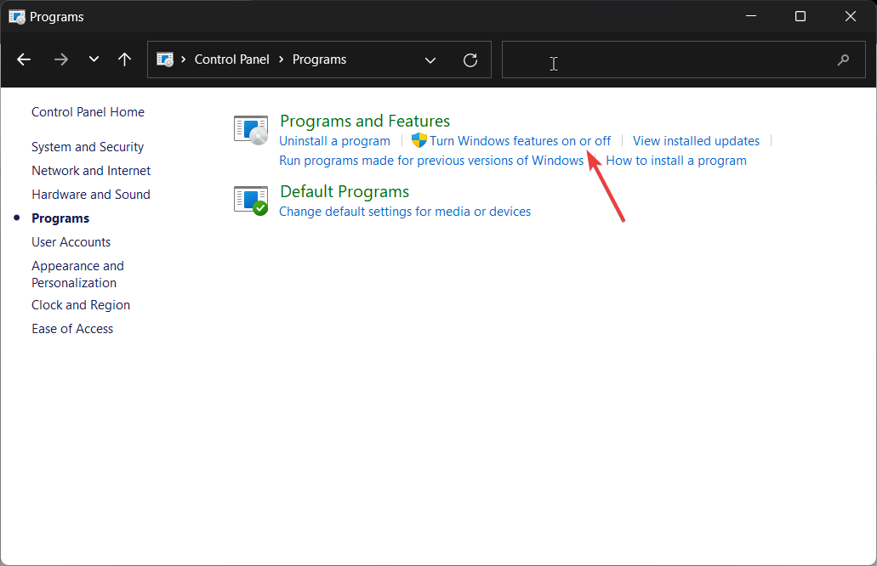Open the address bar dropdown arrow
This screenshot has width=877, height=566.
tap(430, 59)
